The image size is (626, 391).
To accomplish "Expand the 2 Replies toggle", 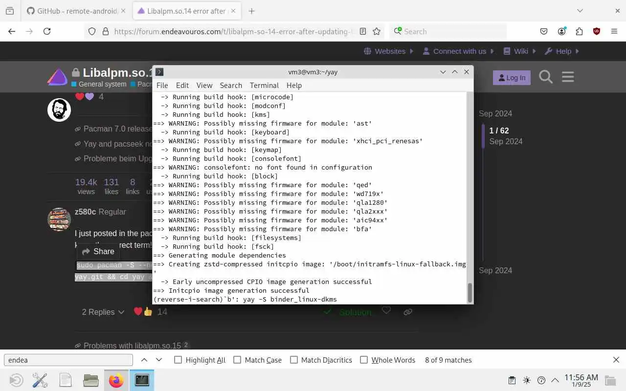I will coord(103,312).
